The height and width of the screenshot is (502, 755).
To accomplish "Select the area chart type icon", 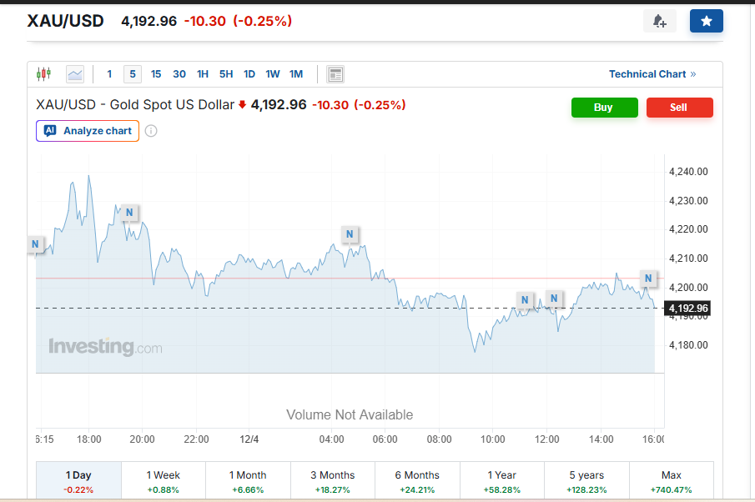I will (75, 74).
